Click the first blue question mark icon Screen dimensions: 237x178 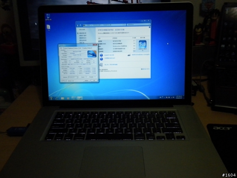pos(101,55)
